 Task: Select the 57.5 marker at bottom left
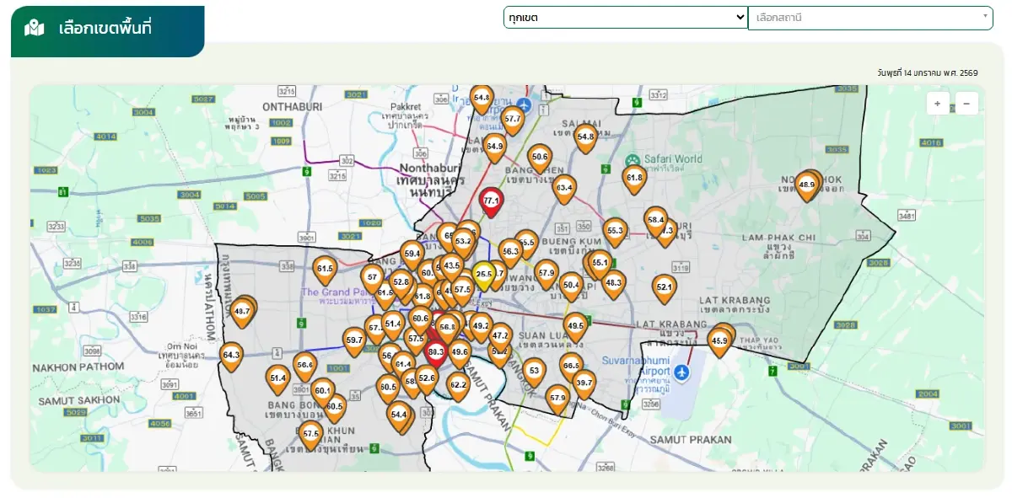click(310, 435)
